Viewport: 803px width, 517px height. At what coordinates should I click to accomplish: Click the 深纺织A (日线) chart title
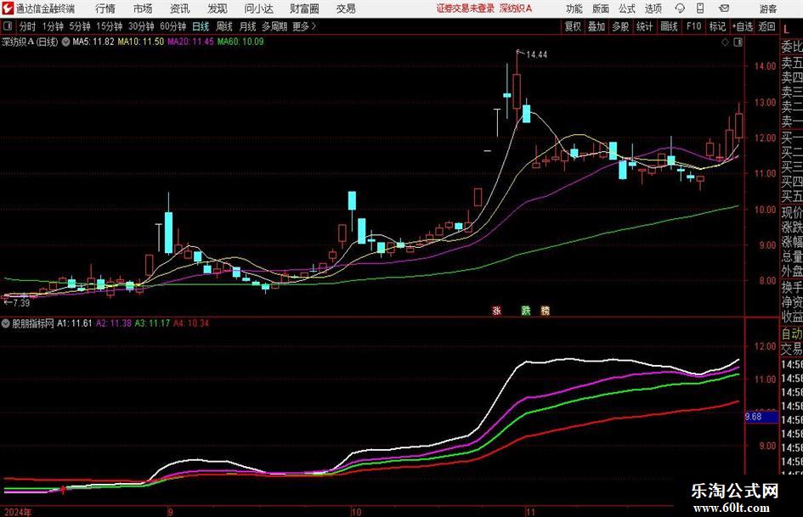click(x=30, y=42)
